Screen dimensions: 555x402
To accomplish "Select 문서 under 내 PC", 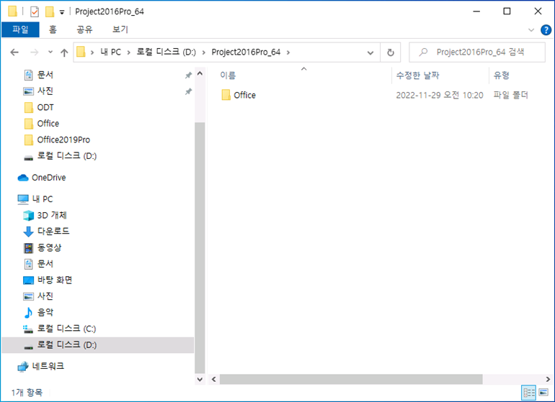I will (45, 264).
